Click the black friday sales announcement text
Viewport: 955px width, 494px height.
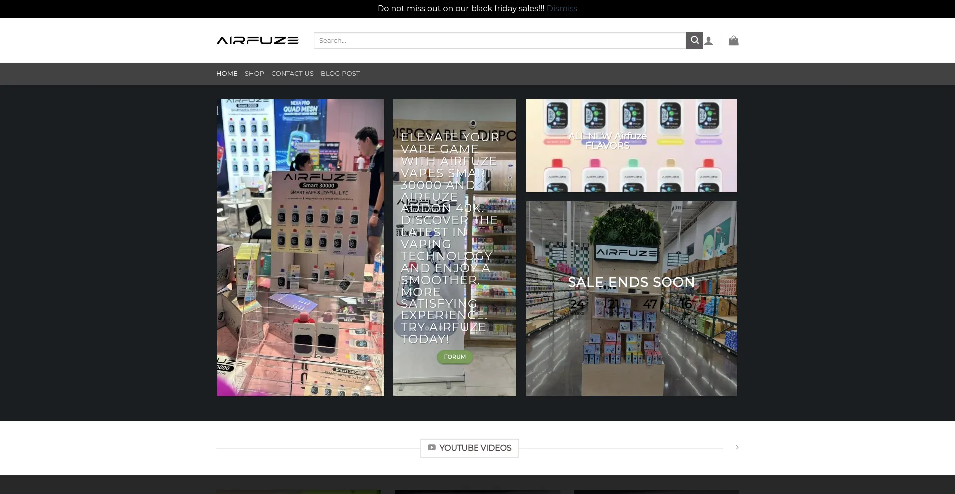[461, 8]
